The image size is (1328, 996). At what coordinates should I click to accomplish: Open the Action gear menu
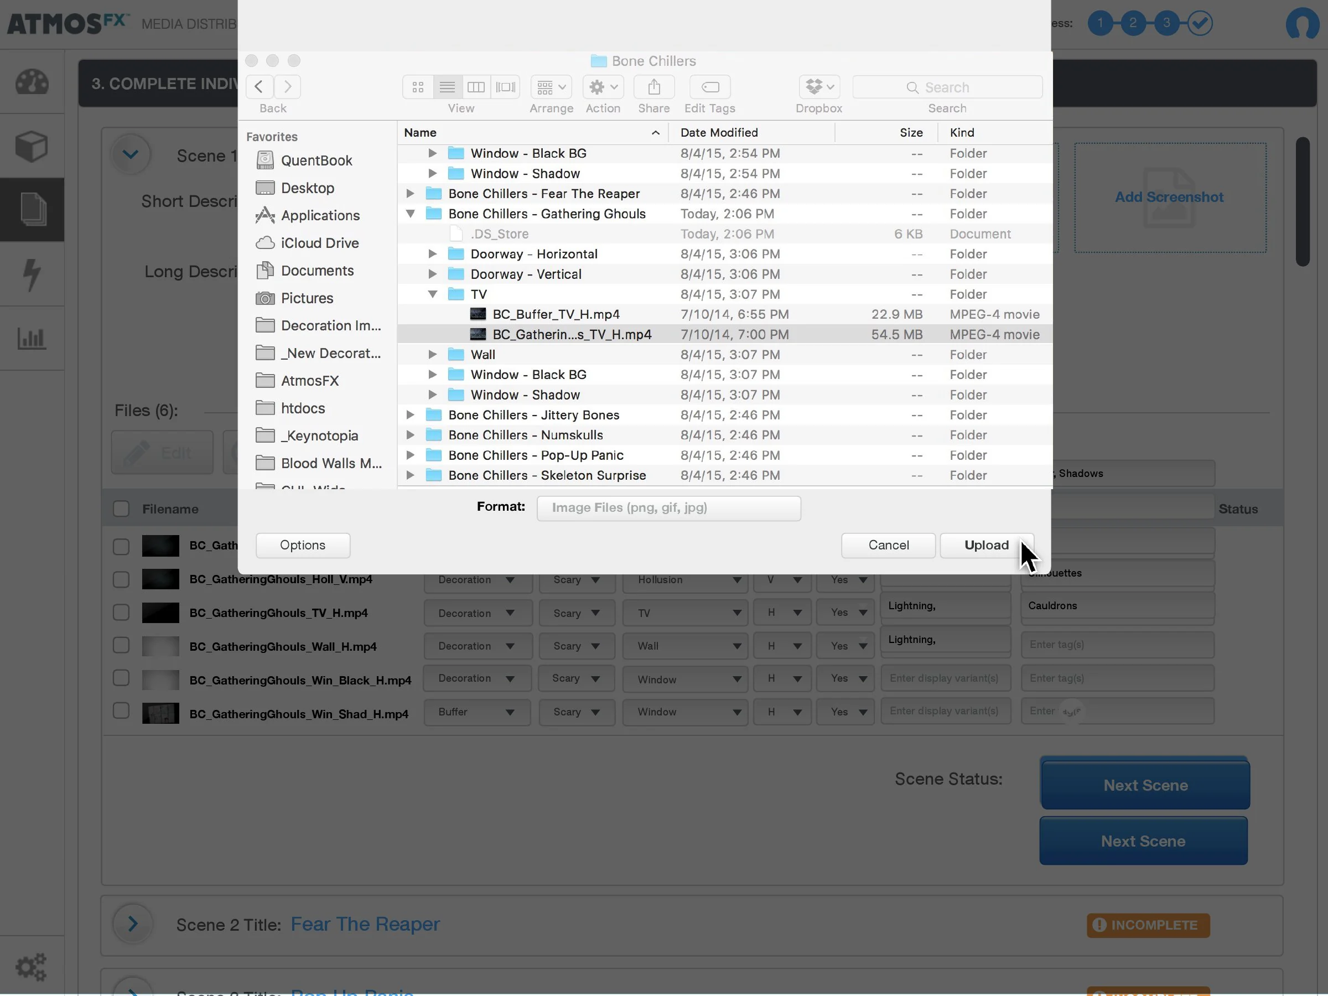[603, 87]
